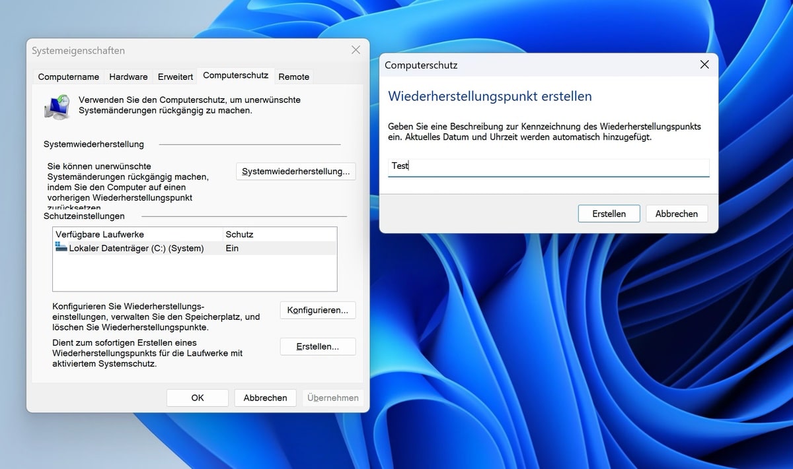
Task: Select the Computerschutz tab
Action: (x=235, y=75)
